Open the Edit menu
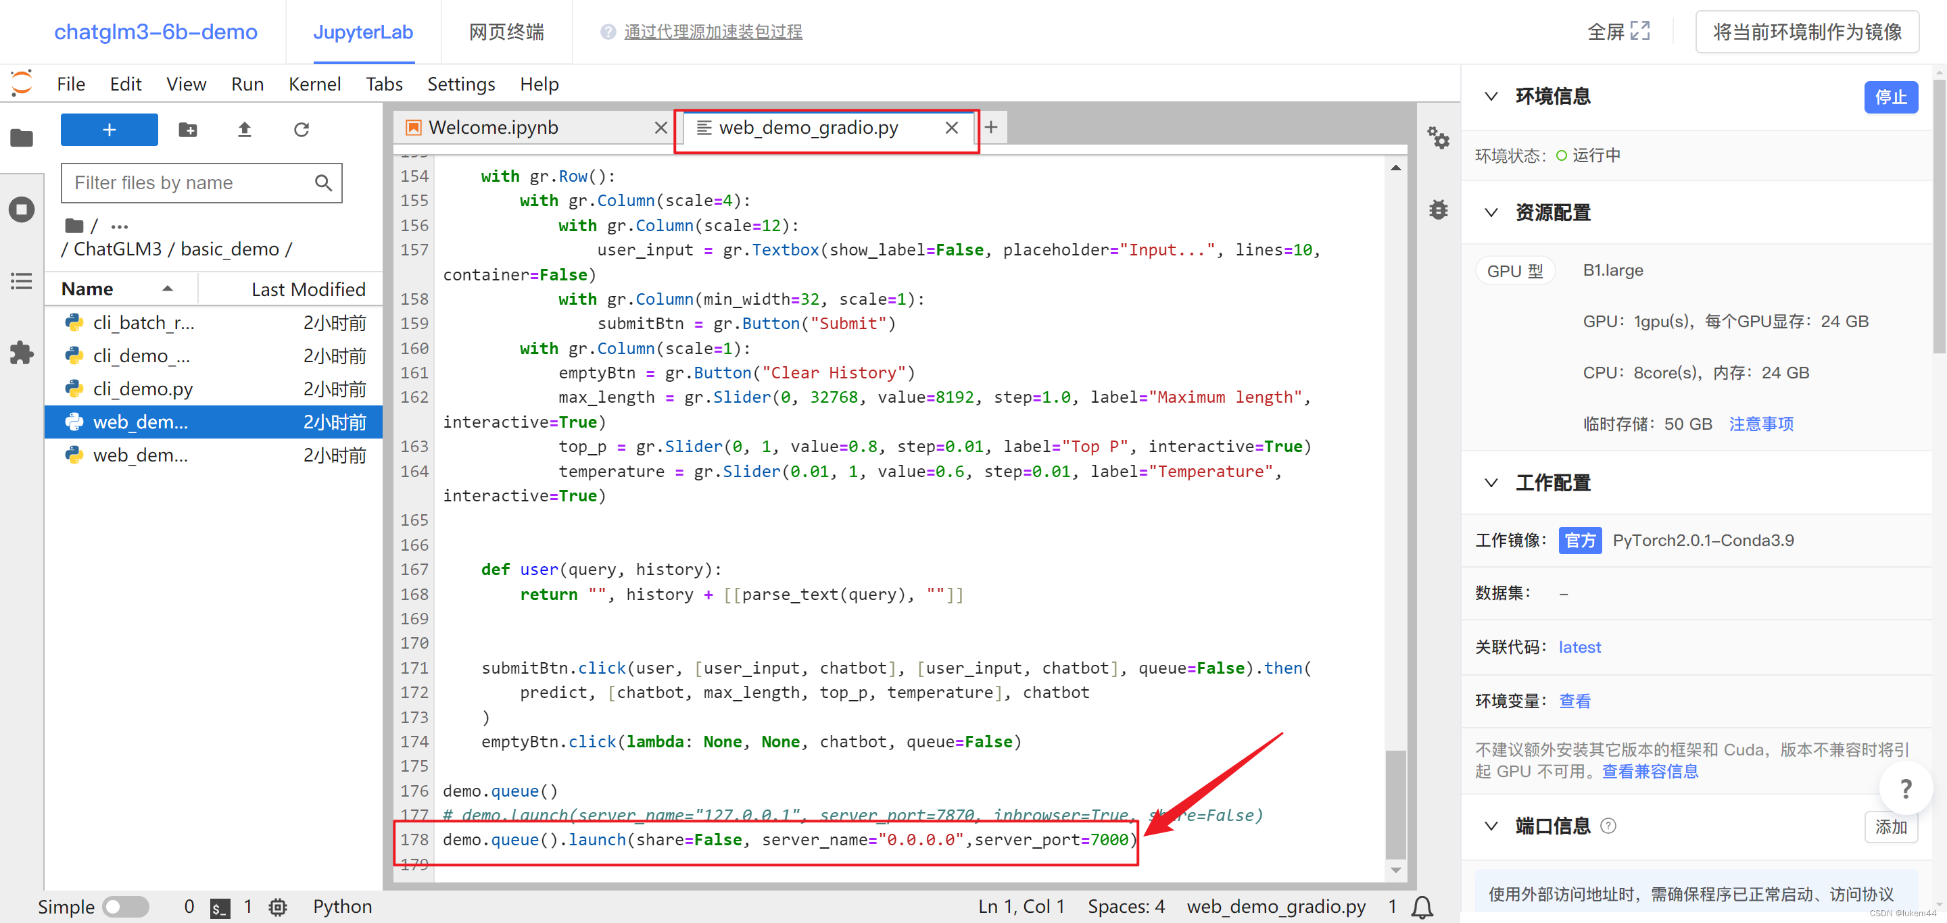This screenshot has height=923, width=1947. coord(126,84)
